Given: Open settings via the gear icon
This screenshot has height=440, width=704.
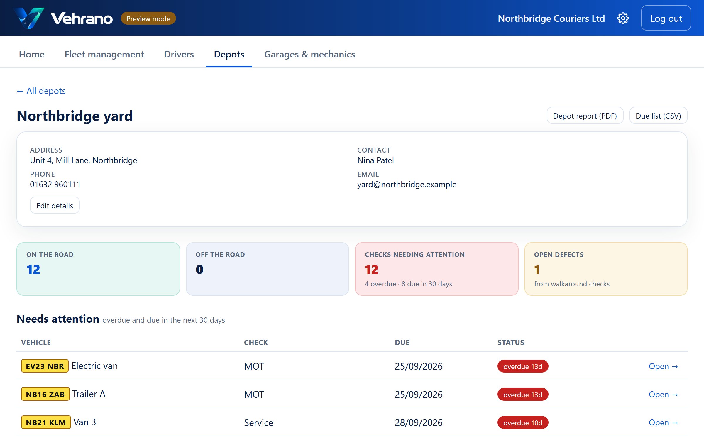Looking at the screenshot, I should 623,18.
